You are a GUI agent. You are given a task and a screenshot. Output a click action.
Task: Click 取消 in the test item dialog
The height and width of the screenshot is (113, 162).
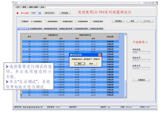pyautogui.click(x=91, y=64)
